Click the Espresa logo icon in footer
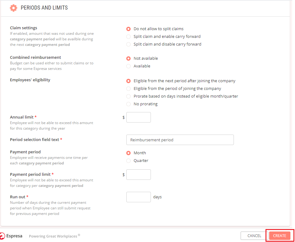Viewport: 295px width, 242px height. (x=2, y=236)
